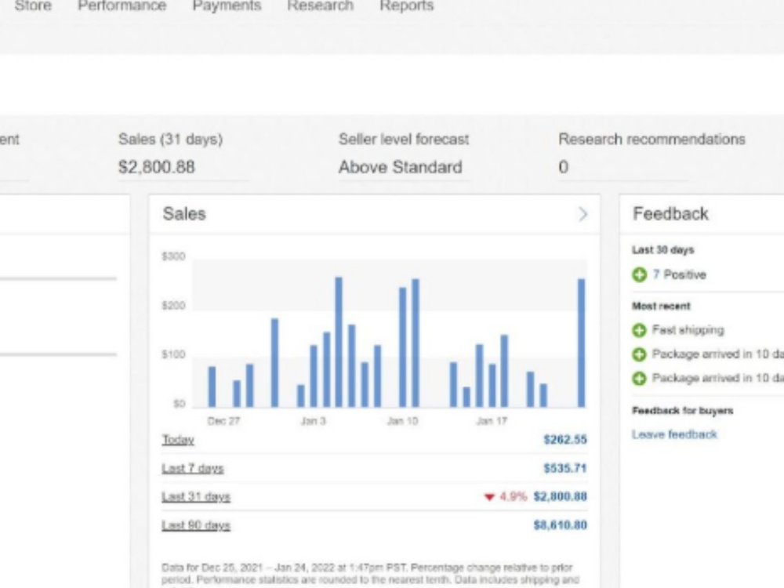Go to the Research tab
This screenshot has height=588, width=784.
tap(321, 5)
